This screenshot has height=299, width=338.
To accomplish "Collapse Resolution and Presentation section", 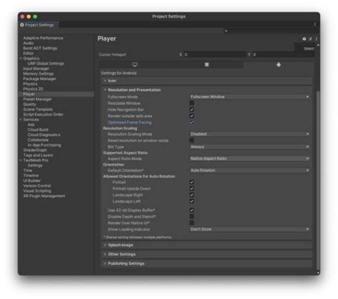I will pyautogui.click(x=207, y=90).
